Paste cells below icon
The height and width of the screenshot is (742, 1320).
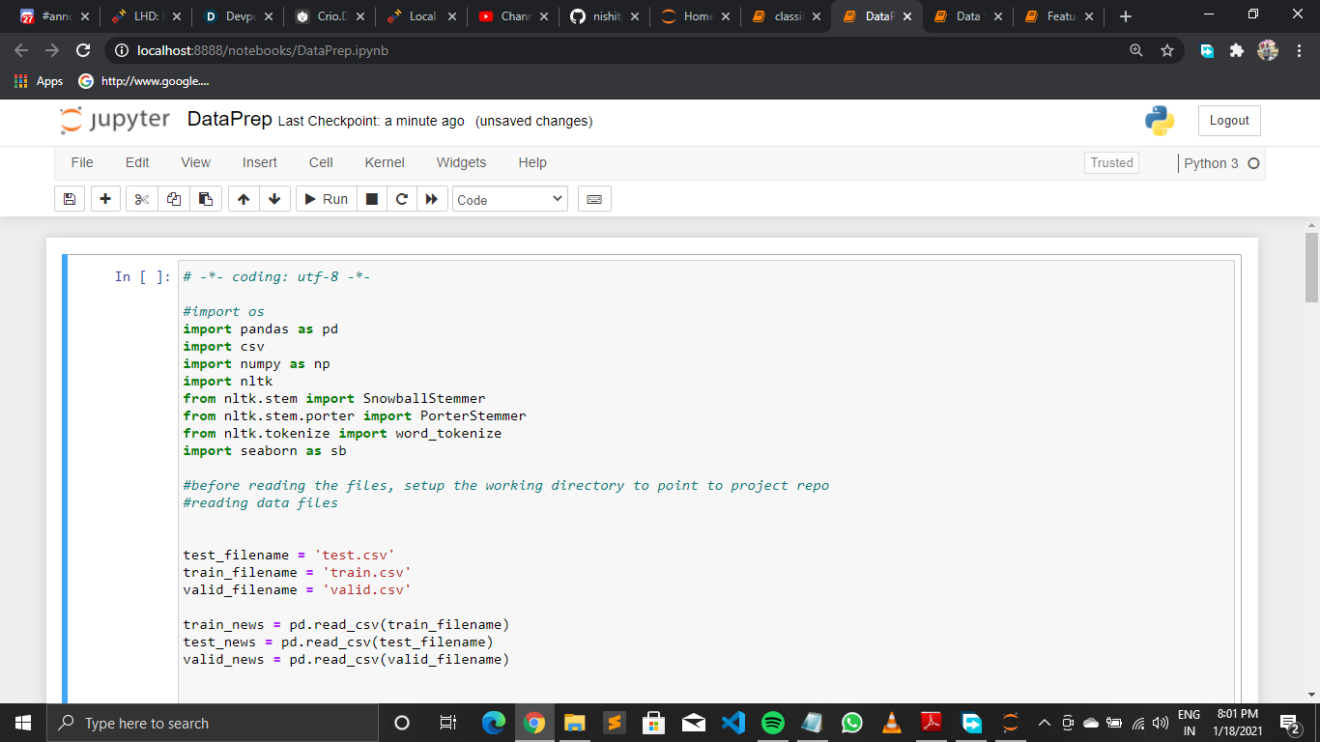[x=206, y=199]
